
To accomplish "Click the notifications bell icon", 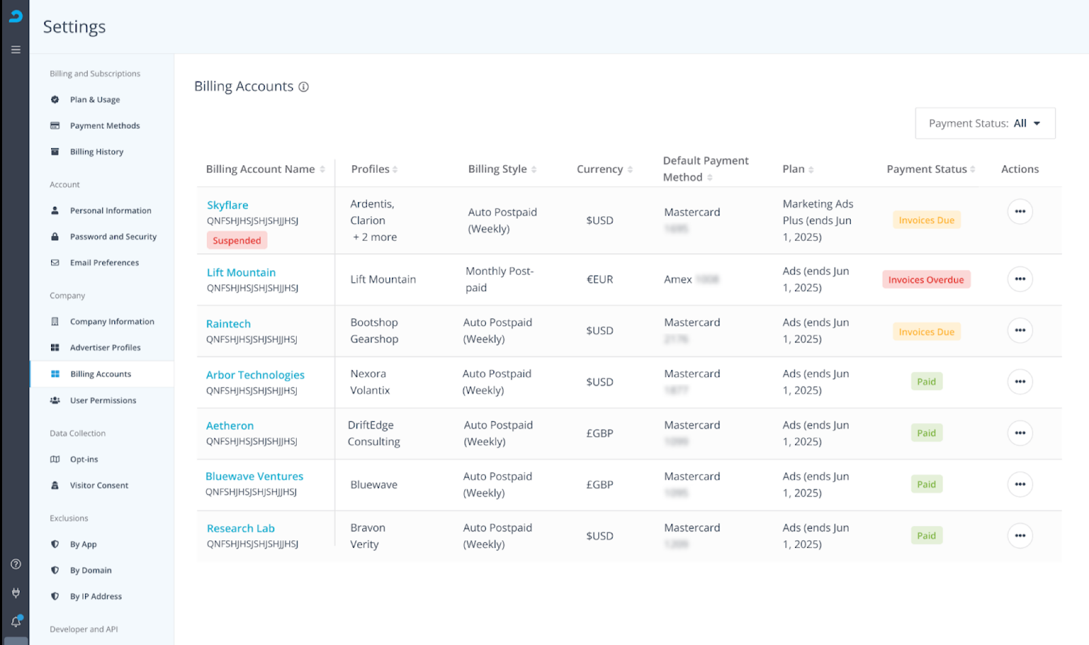I will point(16,621).
